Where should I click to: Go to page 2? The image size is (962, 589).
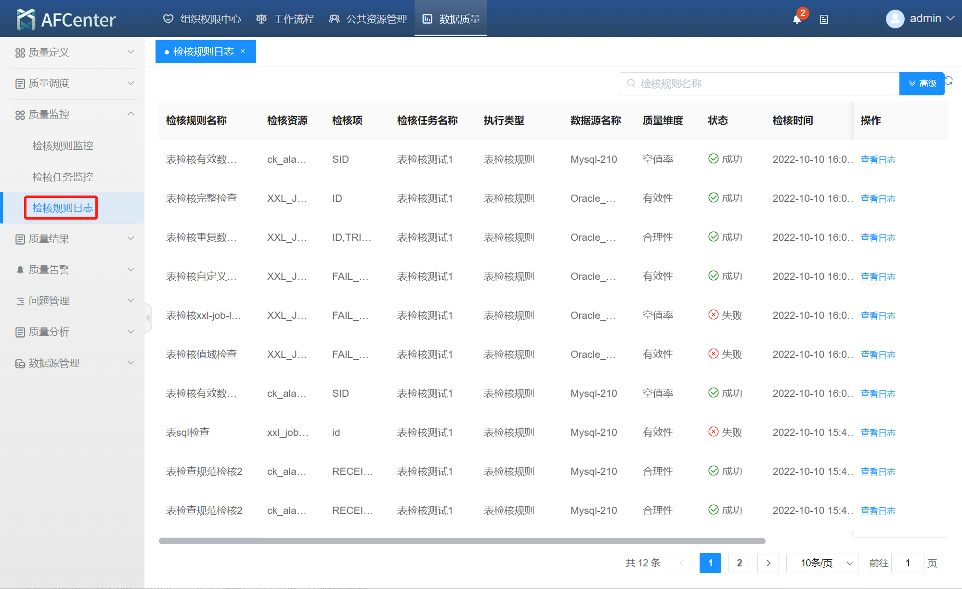click(x=739, y=563)
